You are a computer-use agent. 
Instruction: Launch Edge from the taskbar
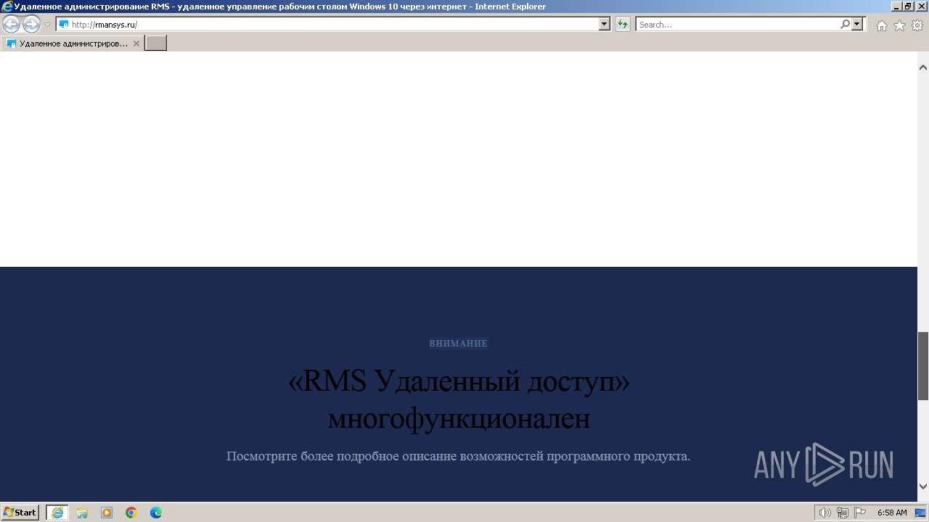[x=156, y=513]
